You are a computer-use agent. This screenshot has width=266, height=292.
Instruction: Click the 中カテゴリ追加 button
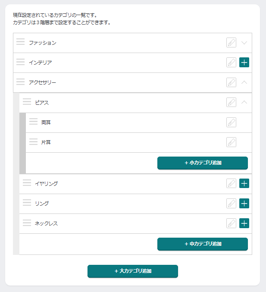203,244
